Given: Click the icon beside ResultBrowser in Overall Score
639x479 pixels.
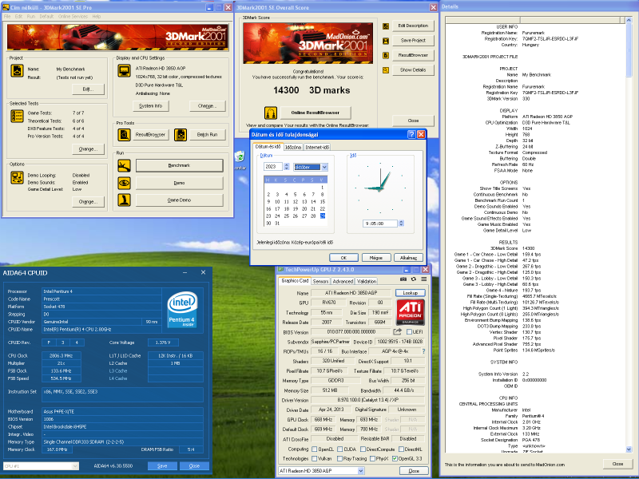Looking at the screenshot, I should coord(386,55).
